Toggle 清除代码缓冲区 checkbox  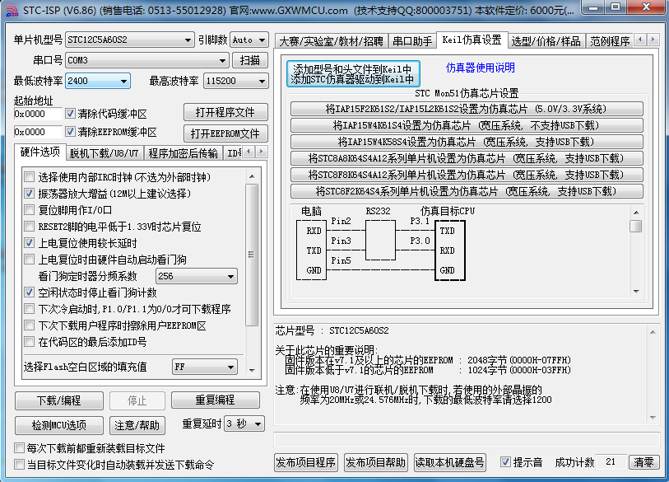click(x=71, y=114)
